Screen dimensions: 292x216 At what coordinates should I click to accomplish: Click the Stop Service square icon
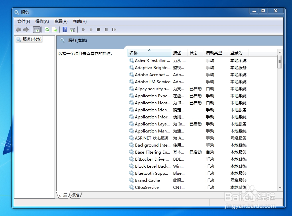(x=98, y=30)
